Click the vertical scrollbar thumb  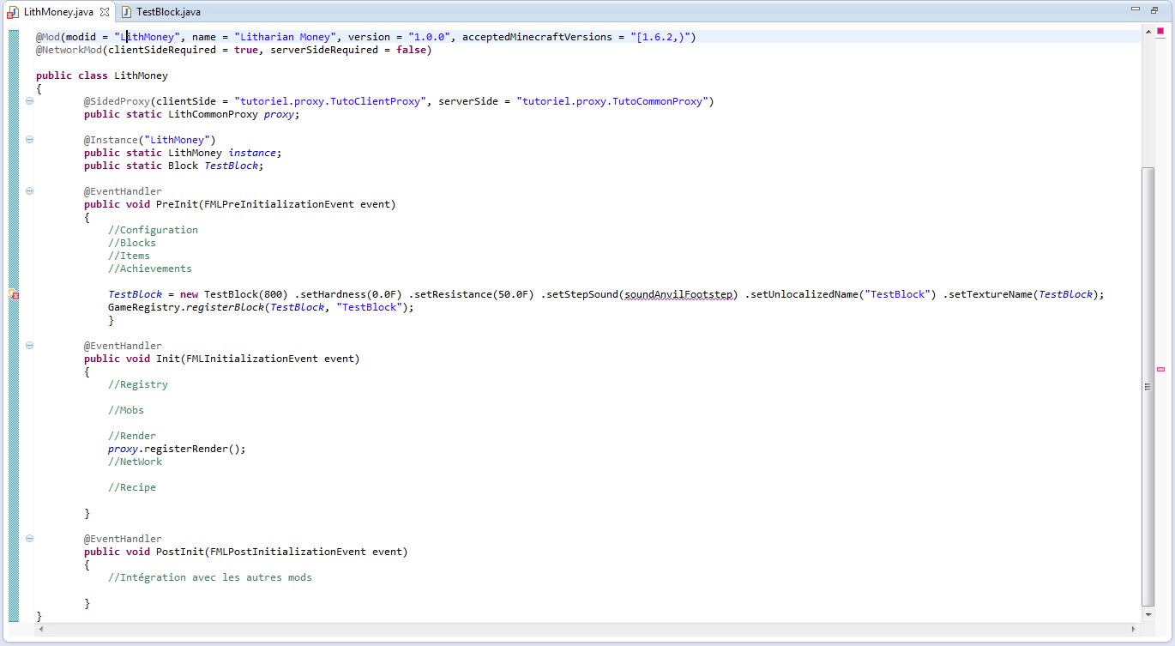(x=1148, y=386)
